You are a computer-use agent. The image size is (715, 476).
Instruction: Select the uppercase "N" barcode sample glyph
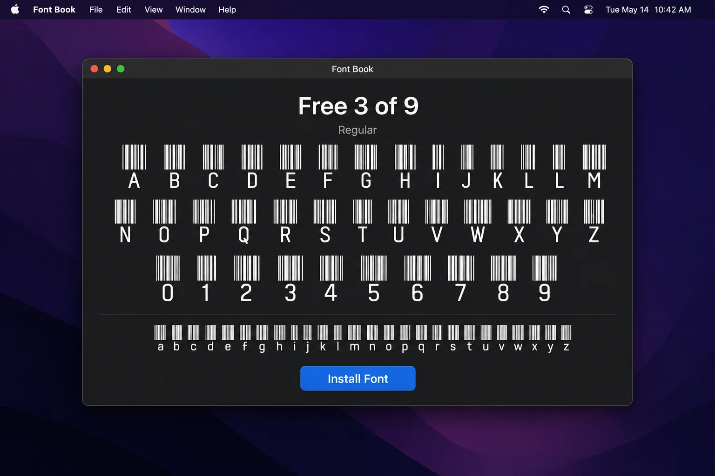pyautogui.click(x=125, y=221)
